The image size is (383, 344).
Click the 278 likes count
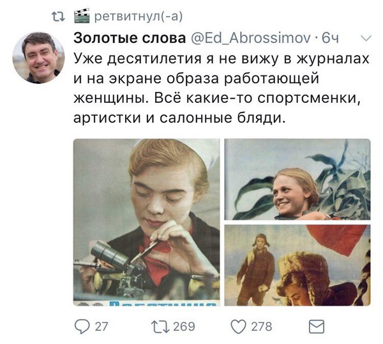[x=261, y=327]
